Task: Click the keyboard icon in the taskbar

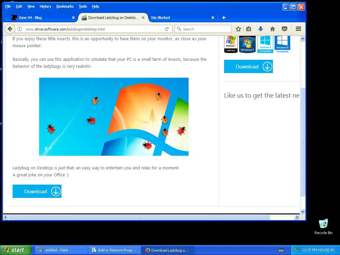Action: tap(281, 250)
